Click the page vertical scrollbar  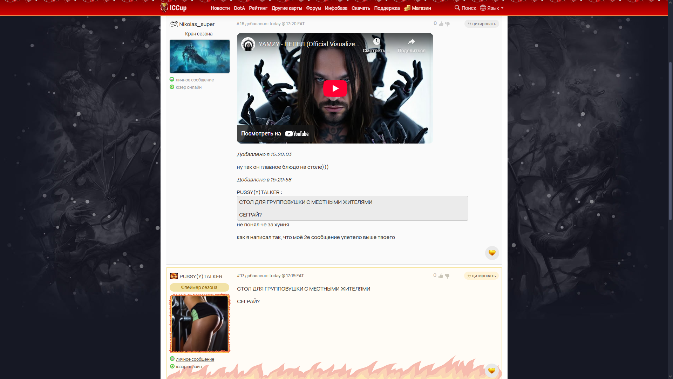pos(670,140)
